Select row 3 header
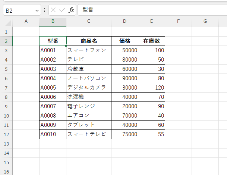Screen dimensions: 227x175 point(6,50)
